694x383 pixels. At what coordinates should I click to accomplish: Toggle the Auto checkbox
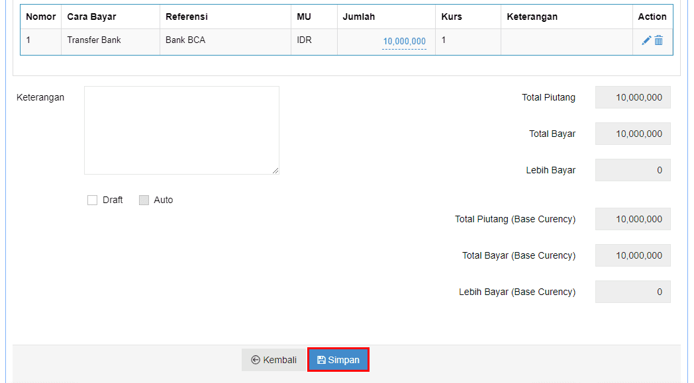144,200
